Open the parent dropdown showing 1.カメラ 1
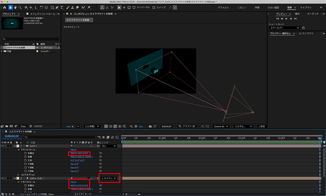The width and height of the screenshot is (326, 196). pos(109,178)
